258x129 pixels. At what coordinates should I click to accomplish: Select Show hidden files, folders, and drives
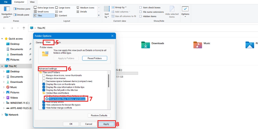(x=47, y=99)
